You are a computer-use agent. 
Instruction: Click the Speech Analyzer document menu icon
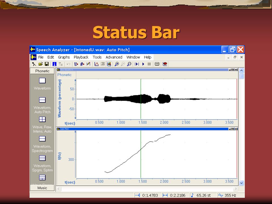click(33, 57)
